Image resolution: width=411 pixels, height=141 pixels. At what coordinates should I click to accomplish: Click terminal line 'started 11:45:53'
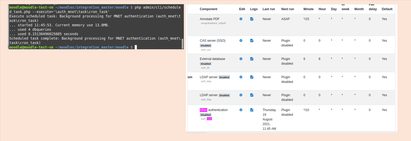coord(60,25)
